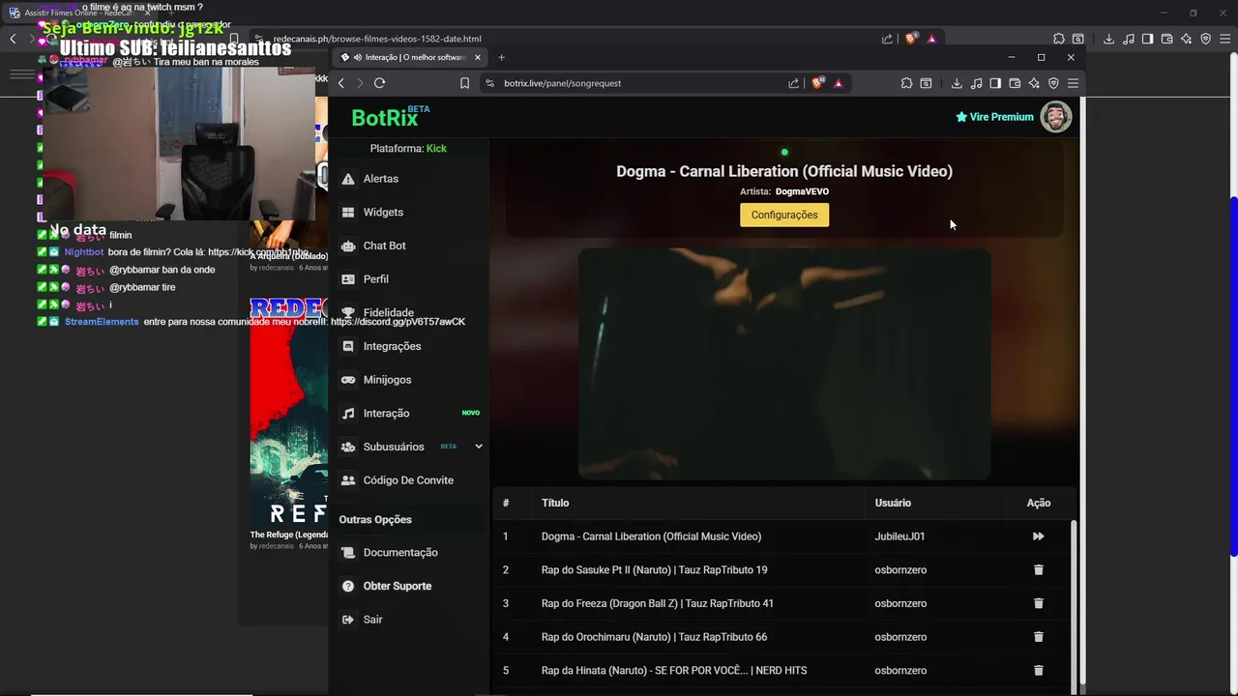Click the music video player preview
The width and height of the screenshot is (1238, 696).
pos(784,363)
